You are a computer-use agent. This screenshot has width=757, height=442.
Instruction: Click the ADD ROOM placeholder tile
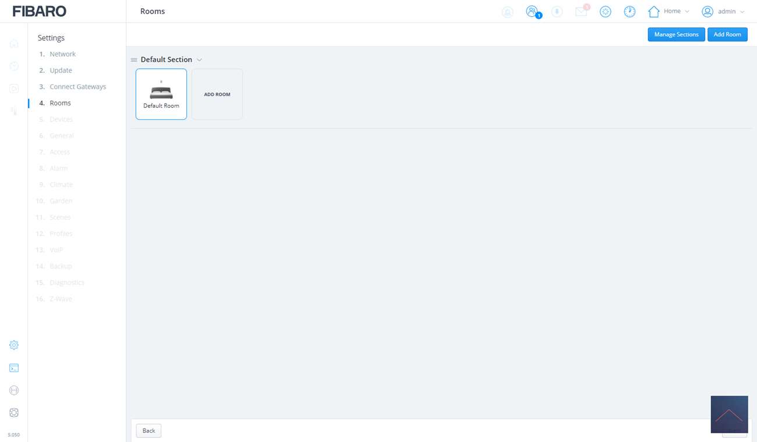[x=217, y=94]
